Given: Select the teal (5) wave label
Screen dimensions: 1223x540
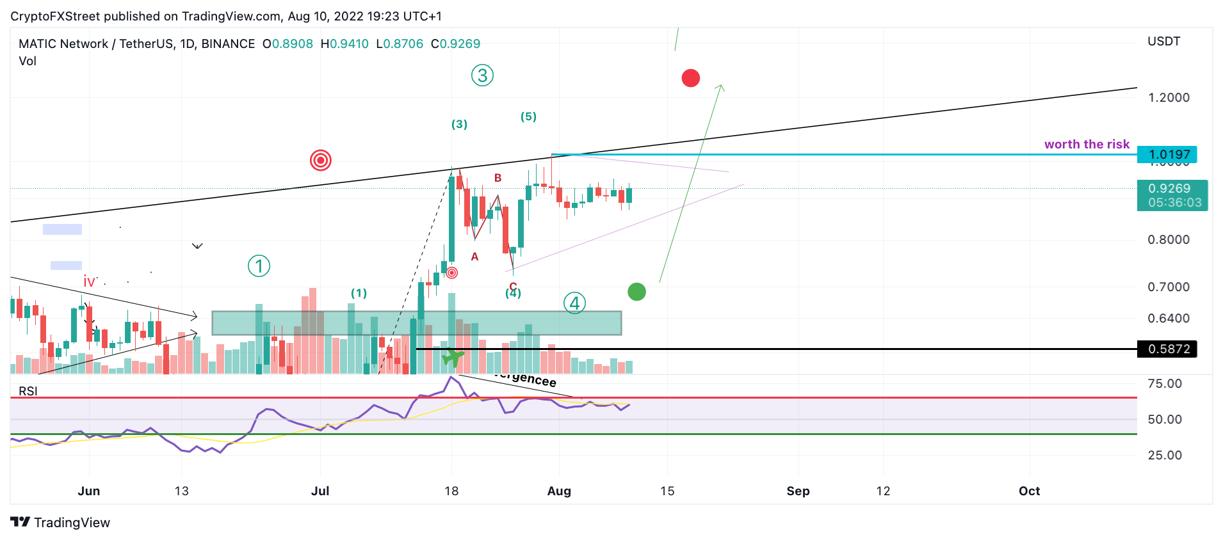Looking at the screenshot, I should point(528,116).
